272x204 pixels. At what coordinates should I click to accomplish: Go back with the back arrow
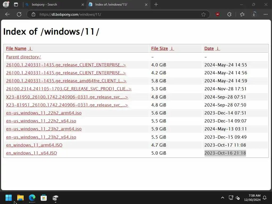(7, 14)
